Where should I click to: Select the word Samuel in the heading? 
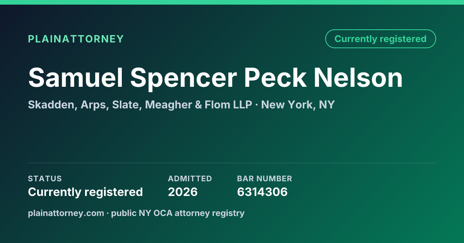75,78
